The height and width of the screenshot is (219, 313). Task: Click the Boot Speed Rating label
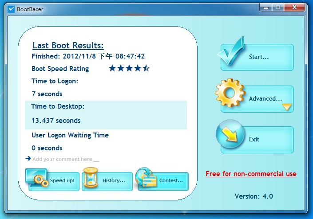[x=60, y=69]
